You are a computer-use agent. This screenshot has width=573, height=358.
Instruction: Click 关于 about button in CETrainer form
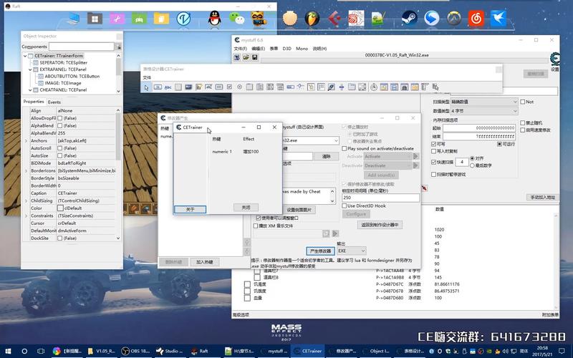190,210
